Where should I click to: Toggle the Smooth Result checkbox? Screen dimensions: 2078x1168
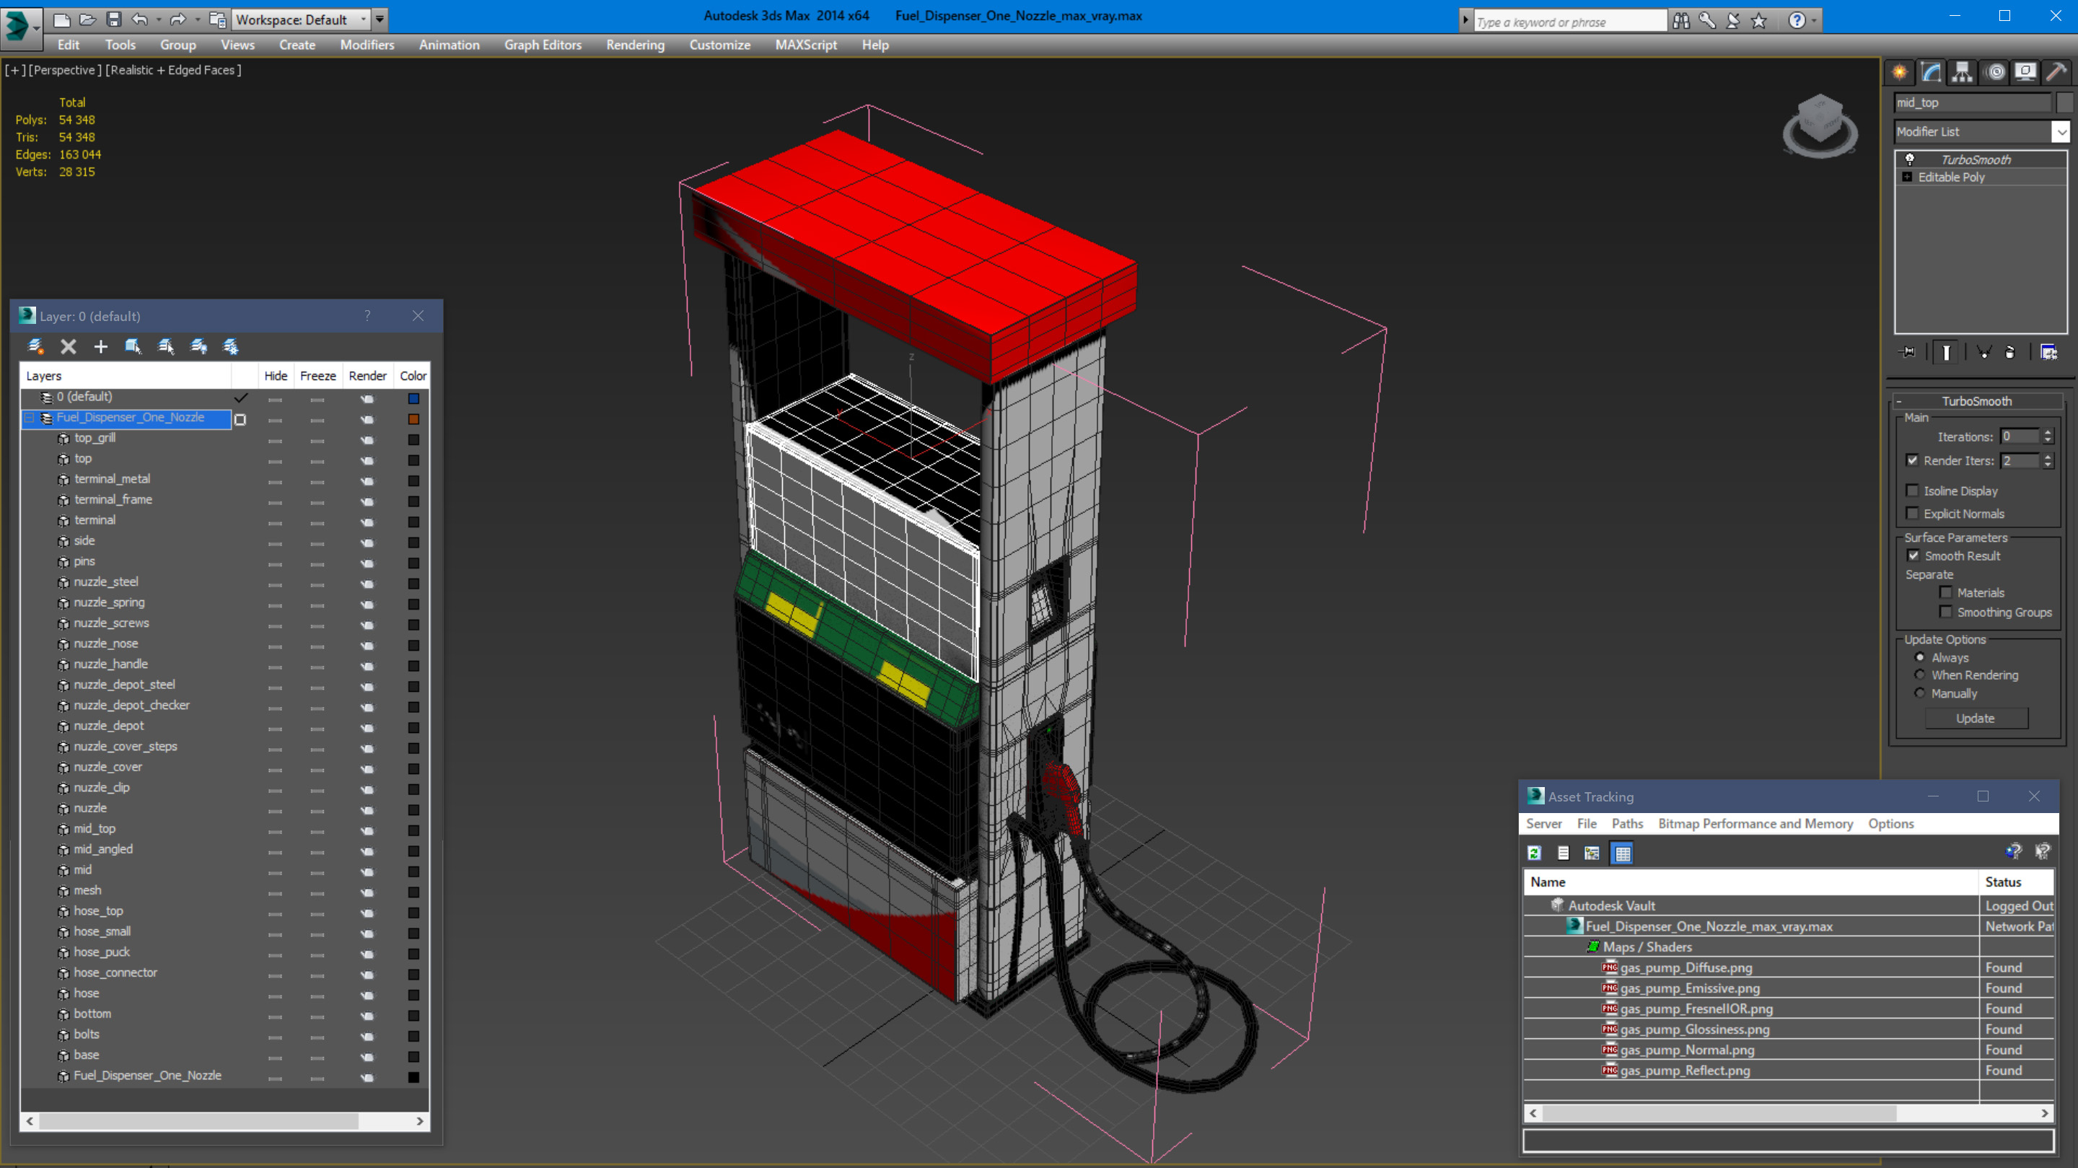1913,555
